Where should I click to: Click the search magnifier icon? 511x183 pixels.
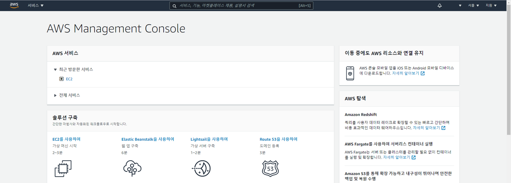174,6
